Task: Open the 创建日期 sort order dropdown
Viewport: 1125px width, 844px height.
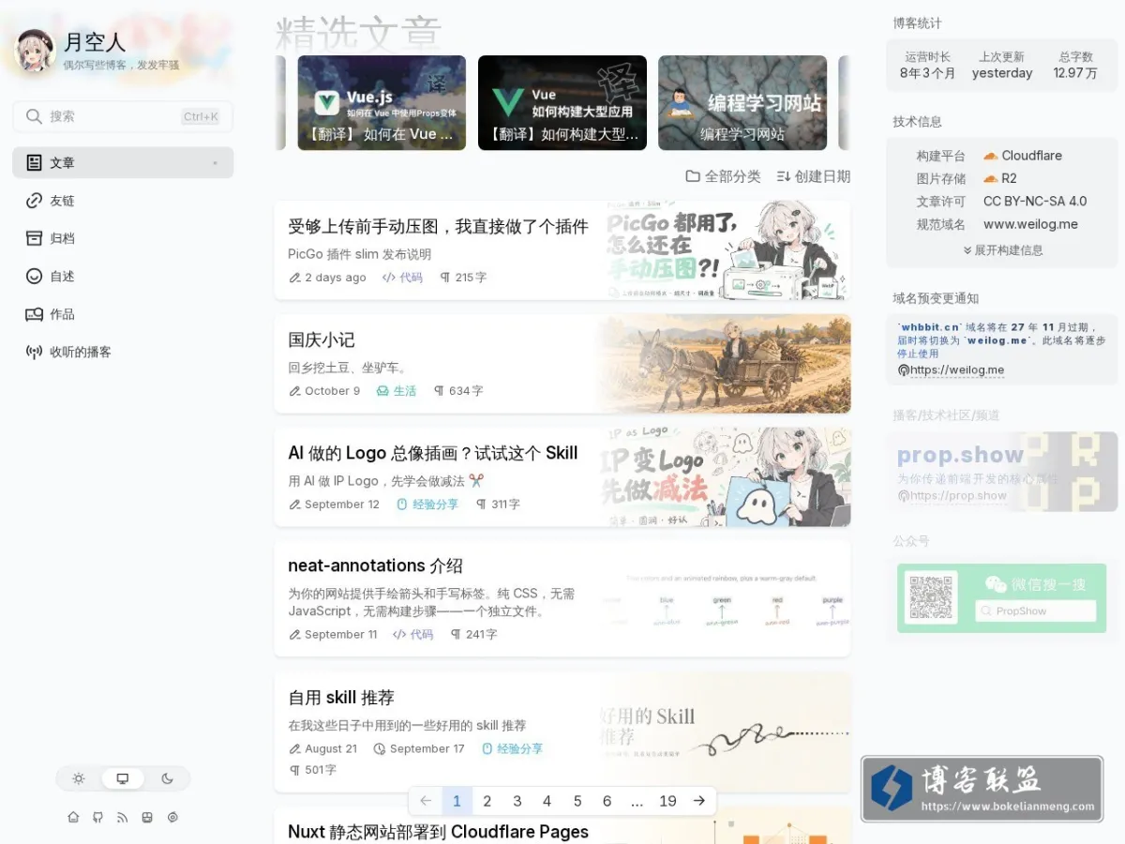Action: click(x=813, y=176)
